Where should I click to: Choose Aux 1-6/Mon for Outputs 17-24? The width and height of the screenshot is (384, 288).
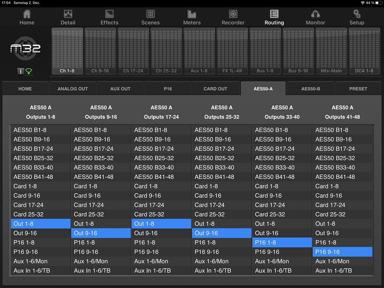161,261
